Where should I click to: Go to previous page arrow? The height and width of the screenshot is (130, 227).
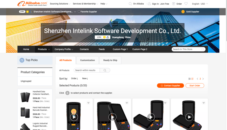click(197, 79)
